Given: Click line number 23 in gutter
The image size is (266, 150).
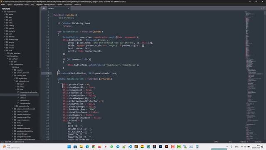Looking at the screenshot, I should click(48, 73).
